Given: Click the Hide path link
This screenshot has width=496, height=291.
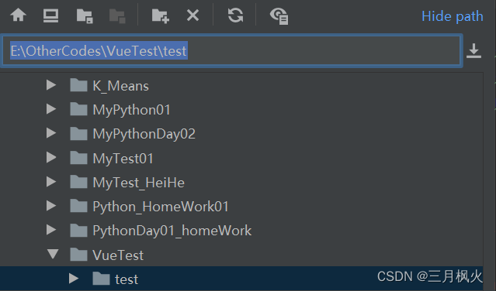Looking at the screenshot, I should [453, 16].
